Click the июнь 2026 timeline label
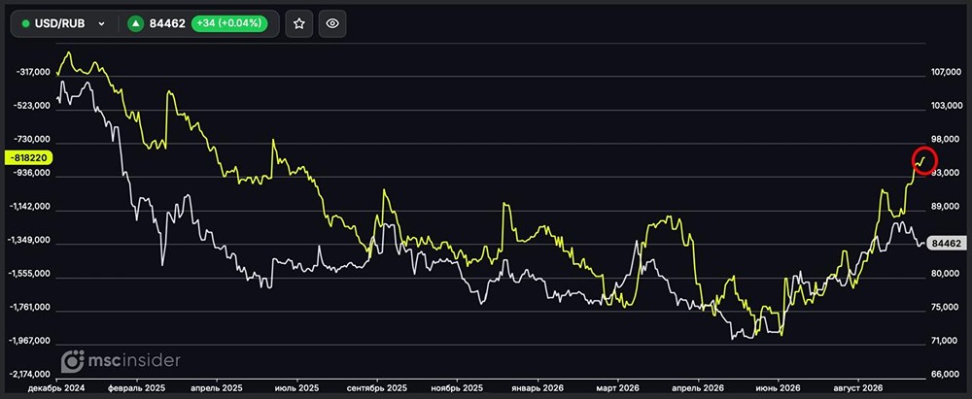Image resolution: width=972 pixels, height=399 pixels. pyautogui.click(x=778, y=388)
